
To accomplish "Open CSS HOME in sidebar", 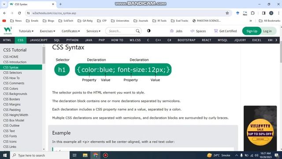I will pos(11,57).
